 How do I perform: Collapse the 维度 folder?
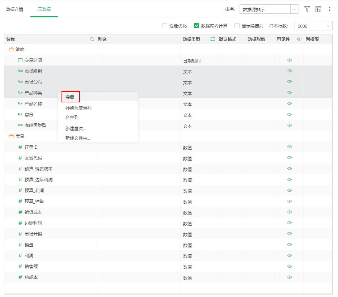pyautogui.click(x=11, y=49)
